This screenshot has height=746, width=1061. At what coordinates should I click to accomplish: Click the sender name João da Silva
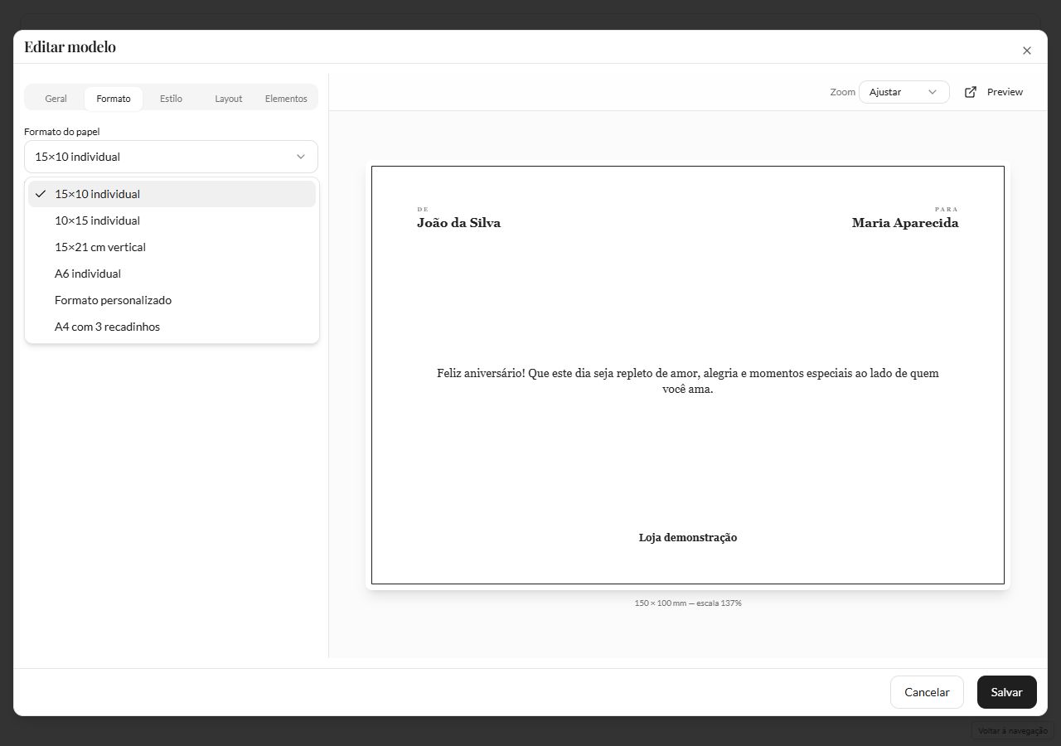coord(458,223)
